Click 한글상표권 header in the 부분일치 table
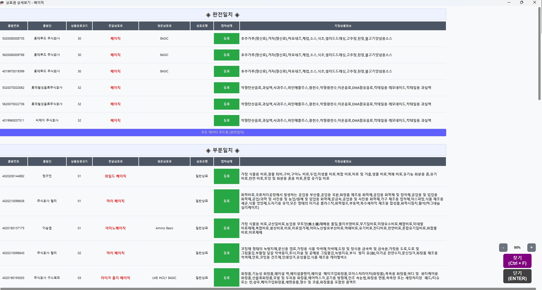This screenshot has width=542, height=290. pos(115,161)
